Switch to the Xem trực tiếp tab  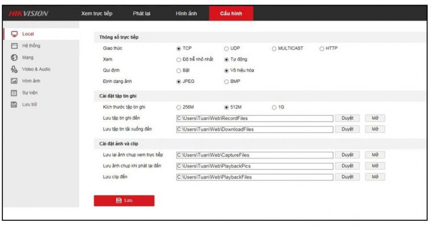pos(98,14)
